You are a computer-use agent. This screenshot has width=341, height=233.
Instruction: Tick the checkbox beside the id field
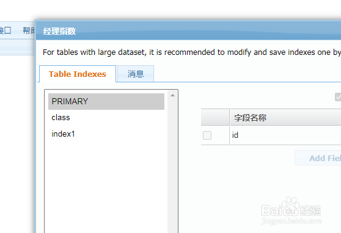click(x=207, y=135)
